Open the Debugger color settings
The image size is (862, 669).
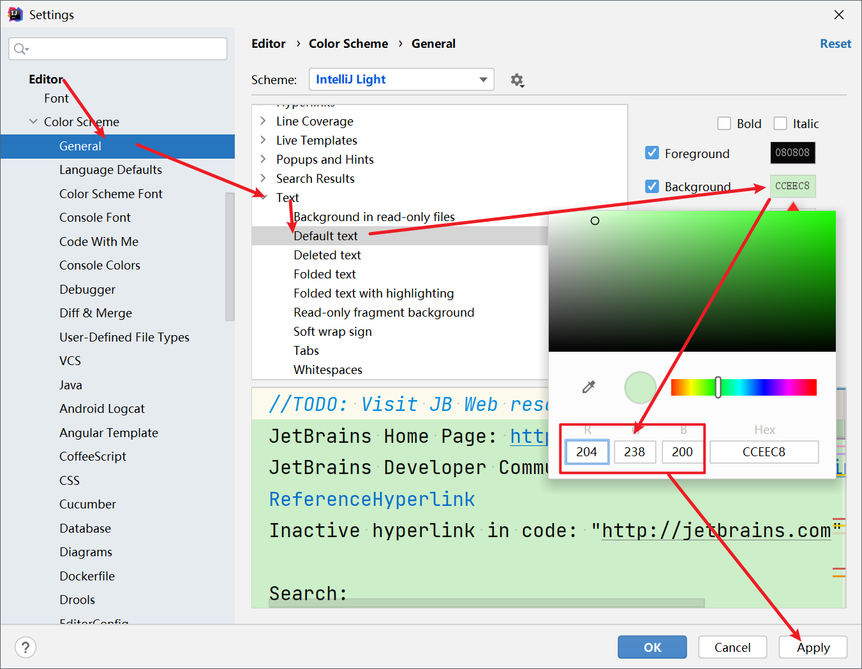[x=87, y=289]
